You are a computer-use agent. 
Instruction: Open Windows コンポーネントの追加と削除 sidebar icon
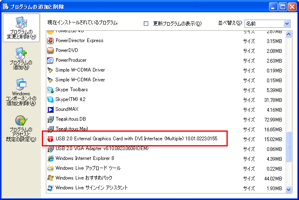tap(21, 92)
